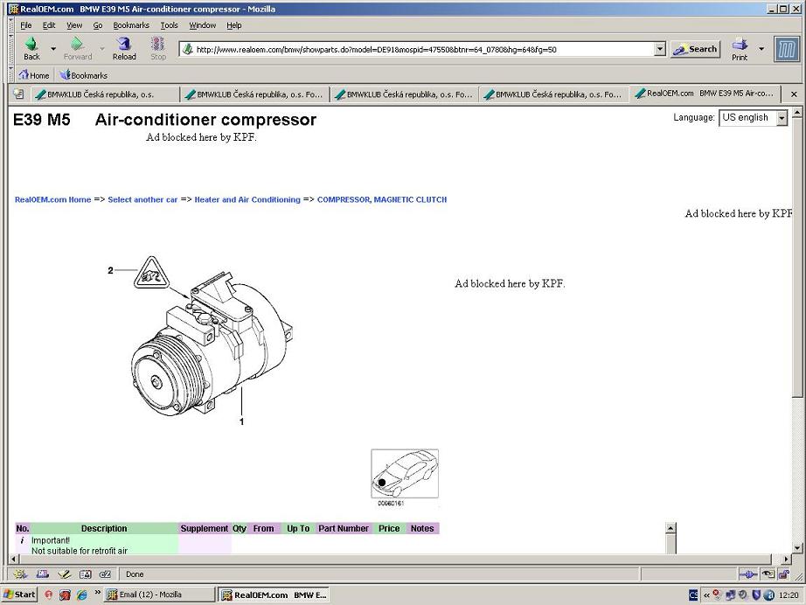Open the Heater and Air Conditioning link

tap(247, 199)
